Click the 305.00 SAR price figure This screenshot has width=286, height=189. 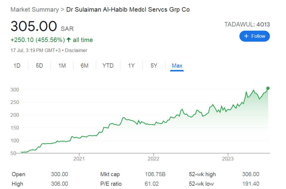(34, 26)
